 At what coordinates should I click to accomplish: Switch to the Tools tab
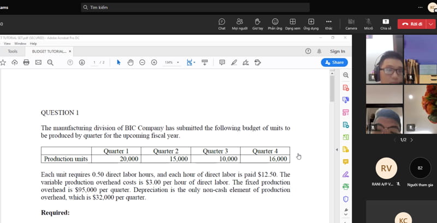(x=12, y=51)
